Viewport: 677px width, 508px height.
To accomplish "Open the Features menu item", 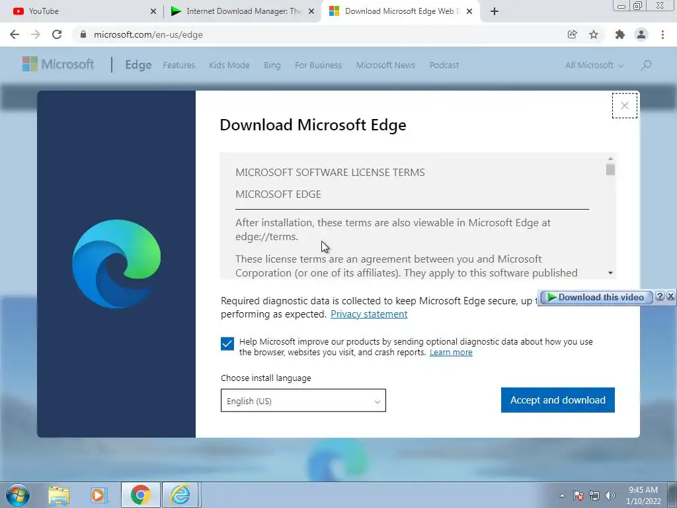I will point(179,65).
